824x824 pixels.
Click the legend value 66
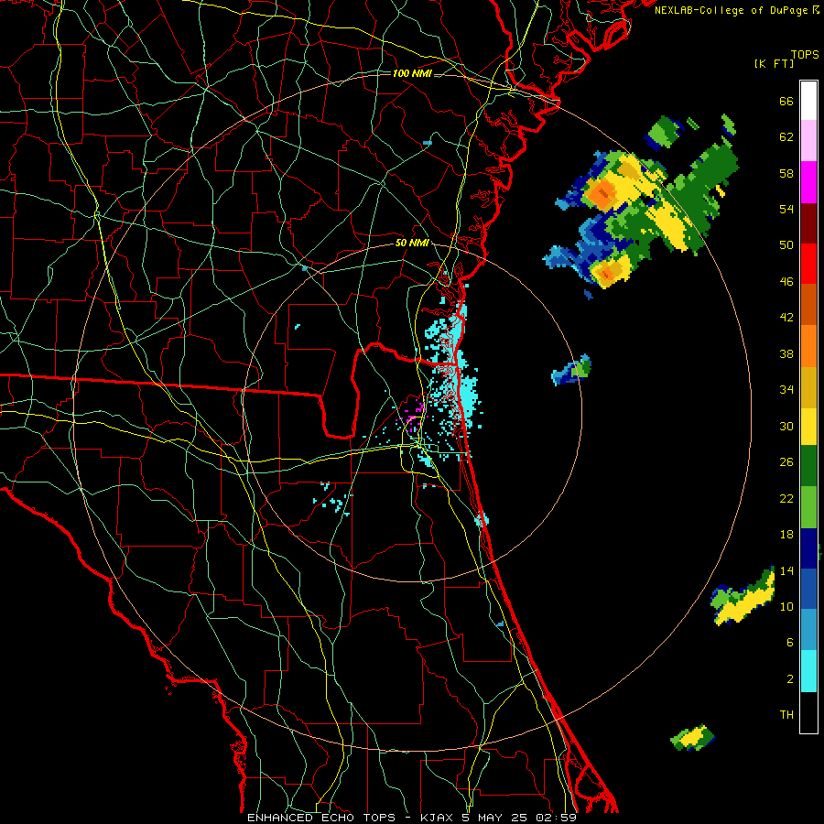pyautogui.click(x=786, y=102)
